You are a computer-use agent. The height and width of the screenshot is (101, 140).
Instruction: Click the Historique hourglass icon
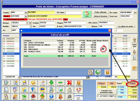click(x=6, y=97)
